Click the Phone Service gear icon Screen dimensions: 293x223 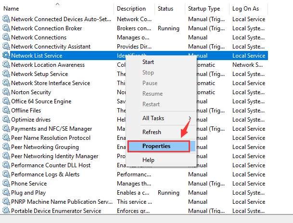6,184
